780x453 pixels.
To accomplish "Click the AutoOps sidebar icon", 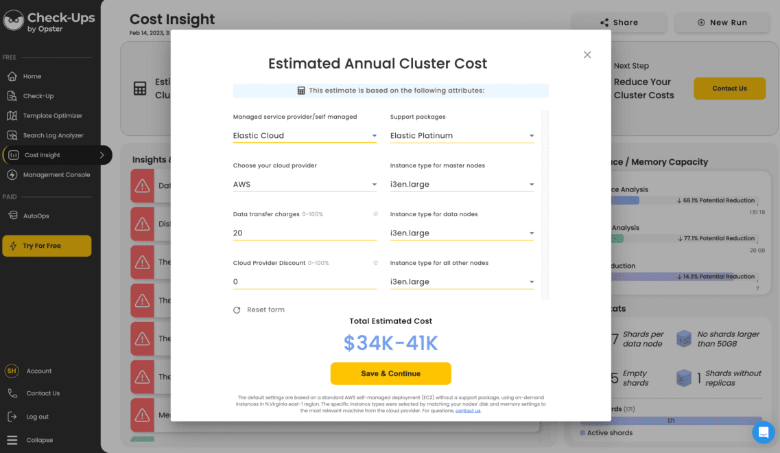I will [x=12, y=216].
